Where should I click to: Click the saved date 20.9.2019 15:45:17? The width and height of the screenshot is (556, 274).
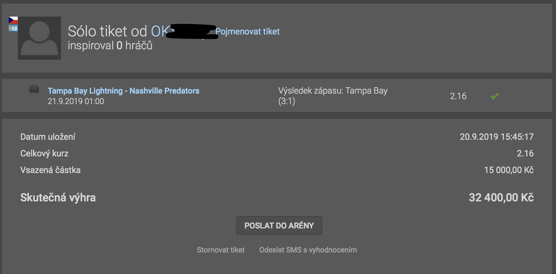point(497,137)
